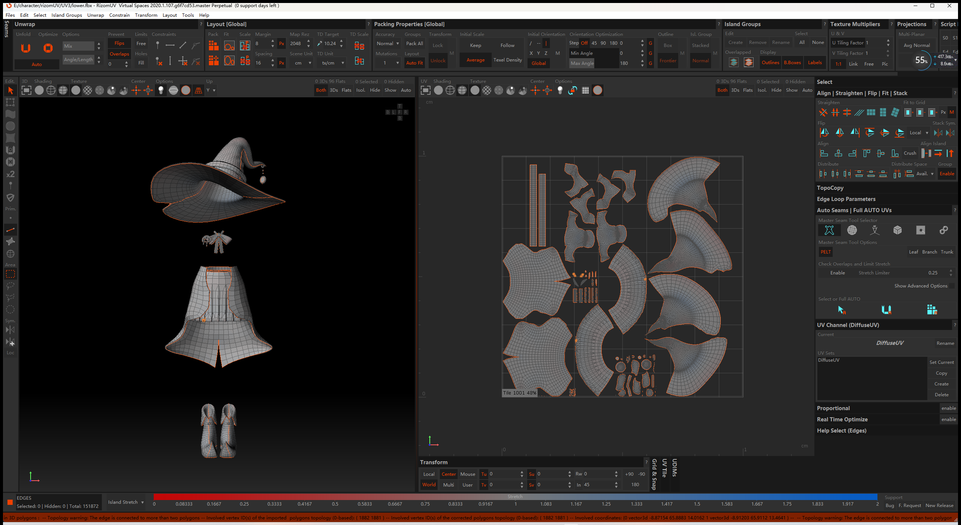Click the Unfold U icon
Viewport: 961px width, 525px height.
tap(26, 48)
